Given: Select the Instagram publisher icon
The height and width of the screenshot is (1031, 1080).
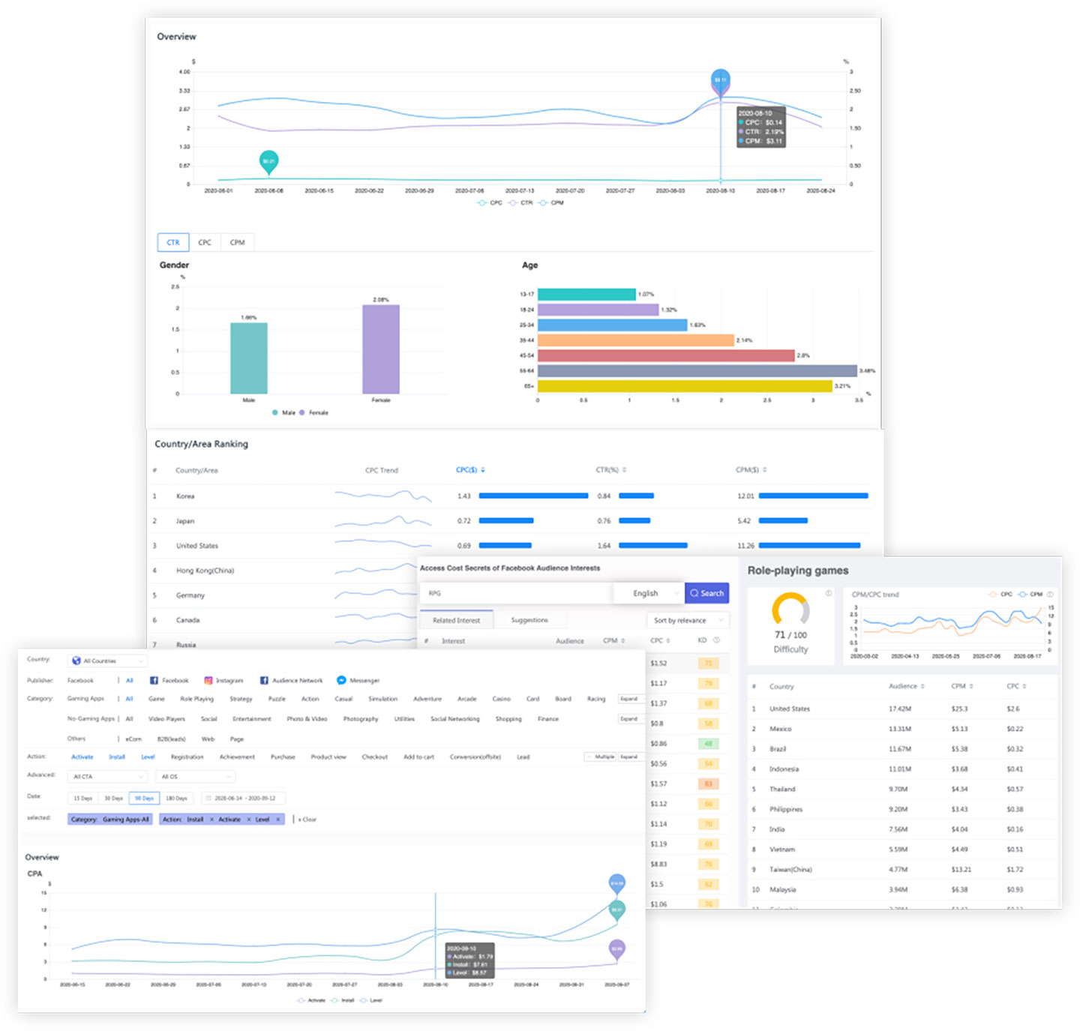Looking at the screenshot, I should coord(208,680).
